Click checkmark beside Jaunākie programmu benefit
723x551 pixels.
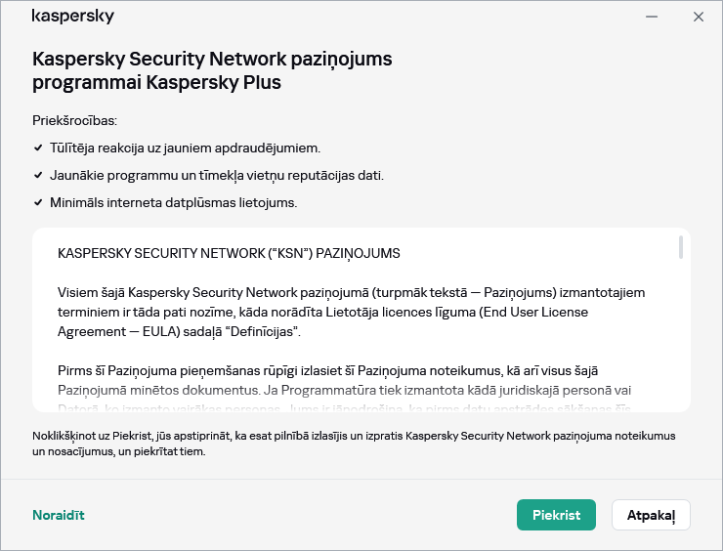(37, 175)
